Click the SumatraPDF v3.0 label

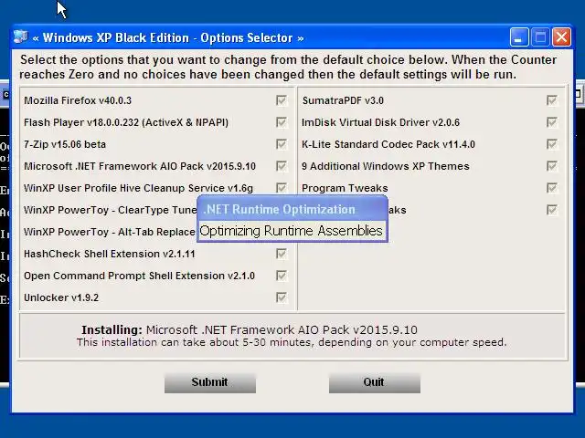point(343,100)
